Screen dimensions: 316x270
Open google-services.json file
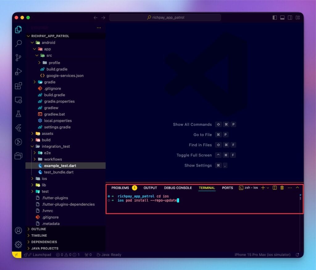pos(65,76)
